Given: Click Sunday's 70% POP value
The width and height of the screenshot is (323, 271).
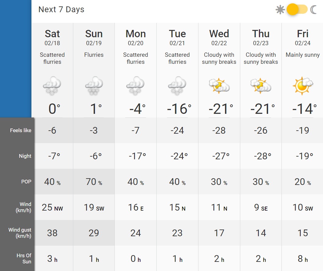Looking at the screenshot, I should click(94, 182).
